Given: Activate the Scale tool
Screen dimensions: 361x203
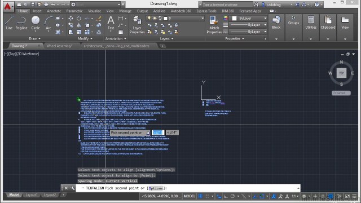Looking at the screenshot, I should [x=79, y=32].
